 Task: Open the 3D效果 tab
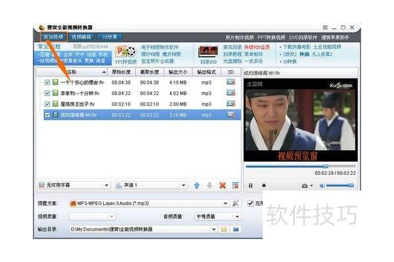click(109, 37)
